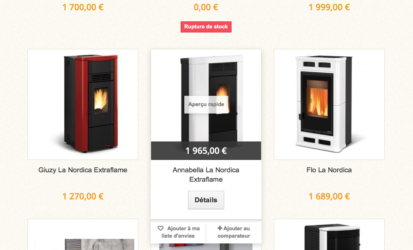Click the 1 700,00 € price at top
The width and height of the screenshot is (413, 250).
click(83, 7)
